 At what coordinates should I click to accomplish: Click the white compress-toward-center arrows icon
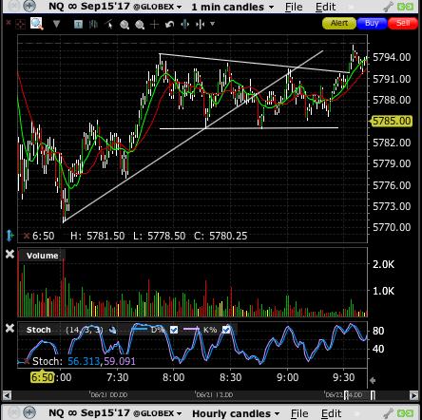click(x=201, y=24)
